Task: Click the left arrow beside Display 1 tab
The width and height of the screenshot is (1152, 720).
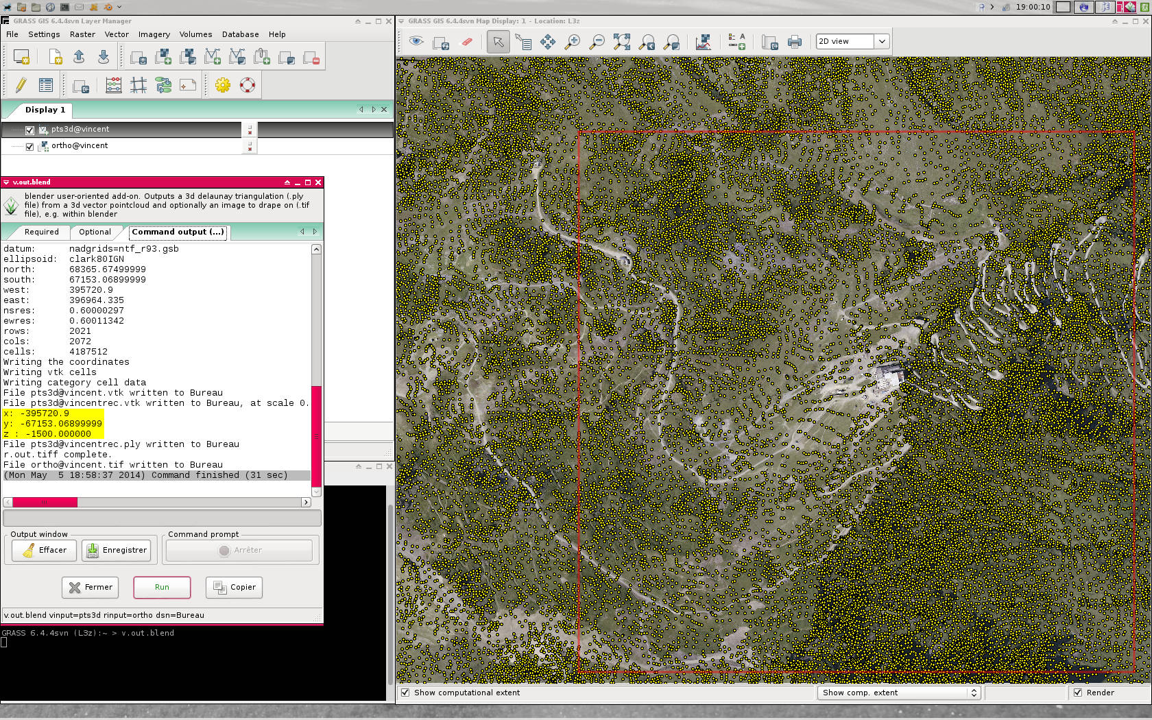Action: coord(361,110)
